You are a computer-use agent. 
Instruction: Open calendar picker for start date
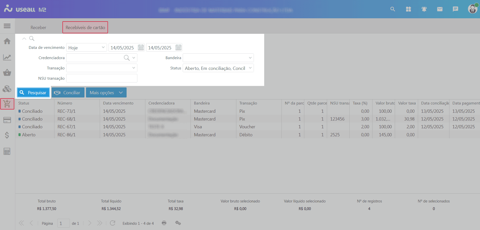[141, 48]
